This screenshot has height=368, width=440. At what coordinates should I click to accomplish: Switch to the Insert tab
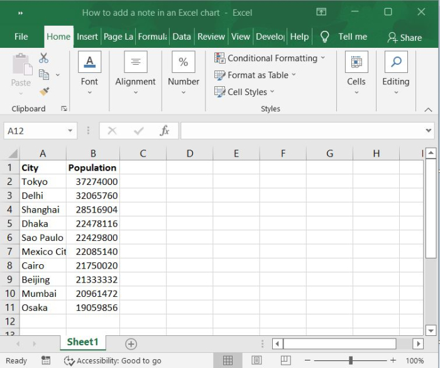[87, 36]
